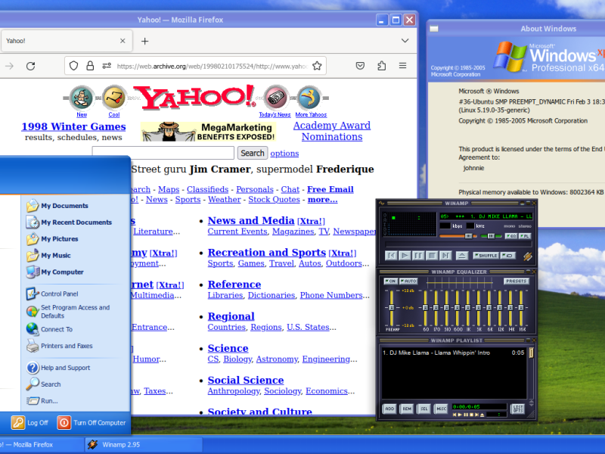Open playlist MISC menu
Image resolution: width=605 pixels, height=454 pixels.
pyautogui.click(x=441, y=409)
